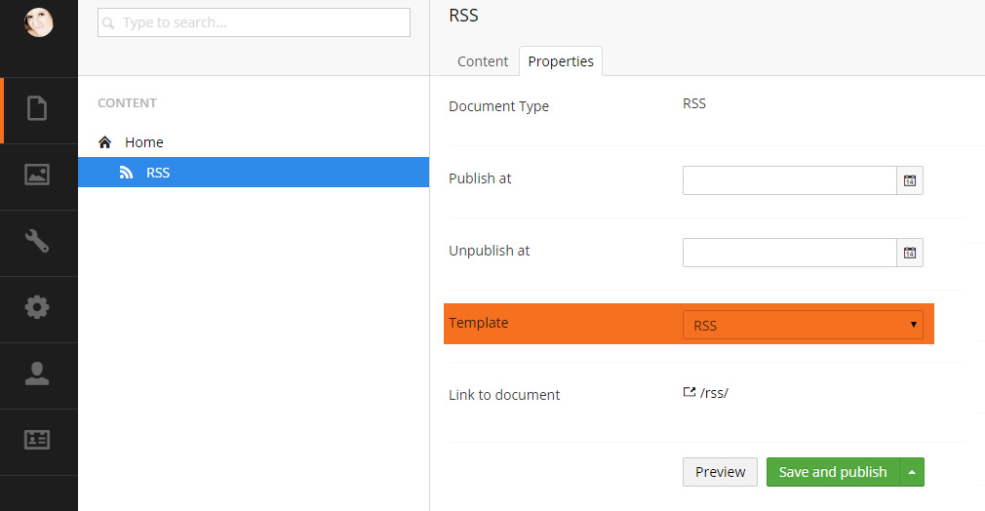Open the Unpublish at calendar picker
985x511 pixels.
(x=909, y=253)
